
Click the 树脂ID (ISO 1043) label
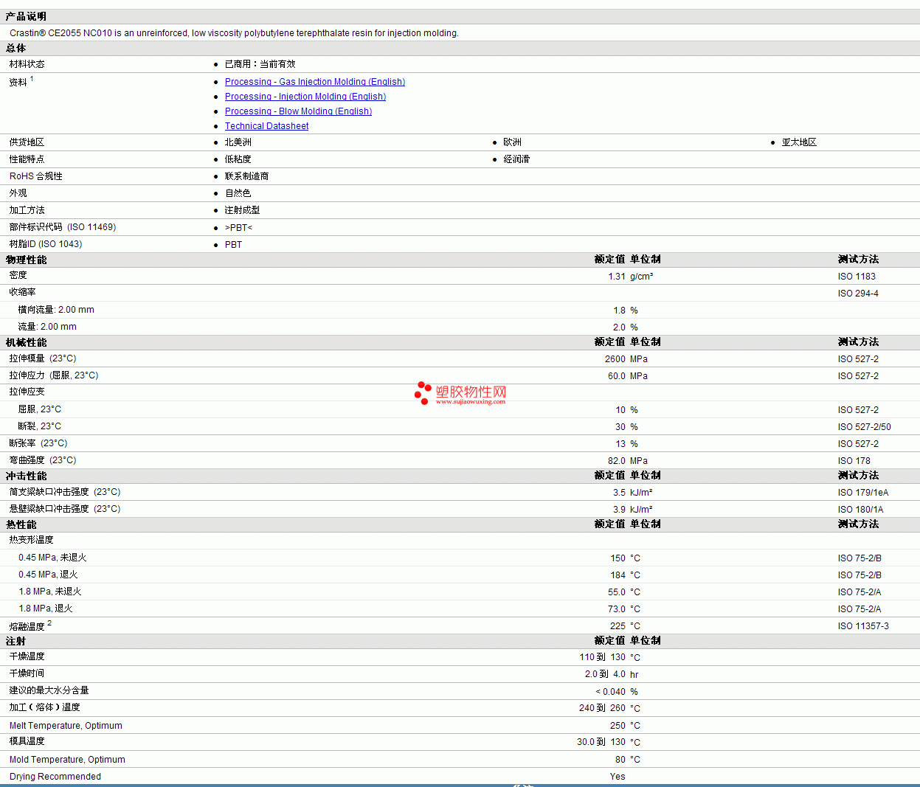coord(46,244)
